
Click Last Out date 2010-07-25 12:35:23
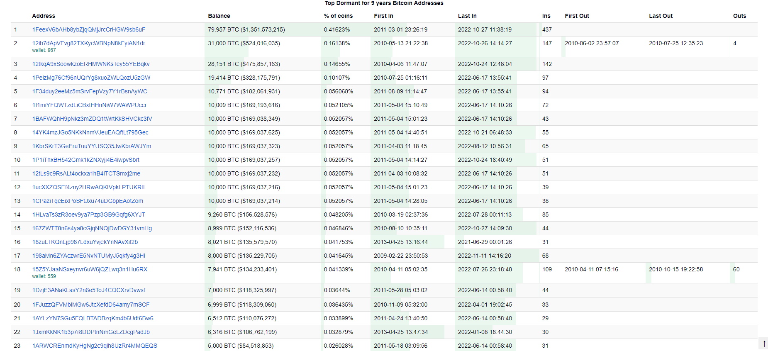pyautogui.click(x=676, y=43)
